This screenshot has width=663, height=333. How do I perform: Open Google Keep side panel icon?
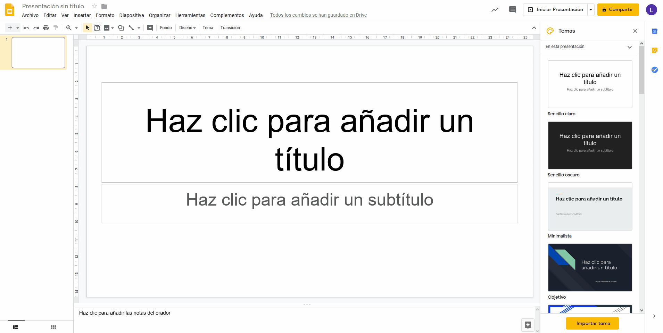[655, 50]
